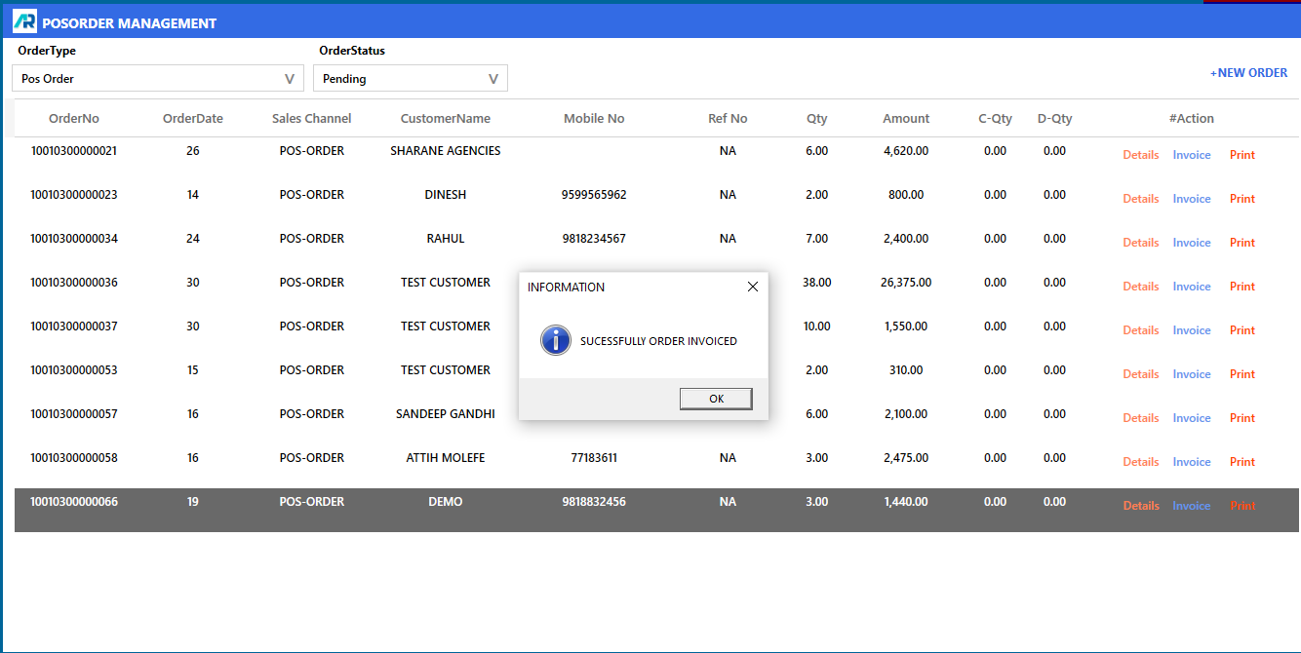The image size is (1301, 653).
Task: Open Details for order 10010300000036
Action: [x=1140, y=287]
